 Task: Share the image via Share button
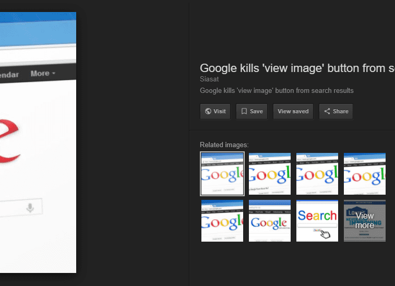[336, 111]
